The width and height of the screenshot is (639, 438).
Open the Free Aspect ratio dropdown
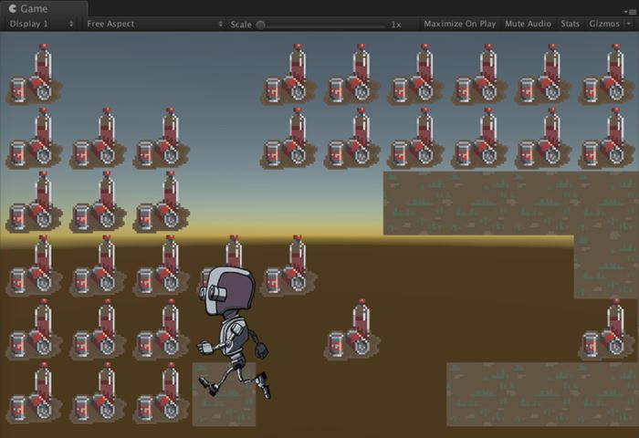click(152, 24)
